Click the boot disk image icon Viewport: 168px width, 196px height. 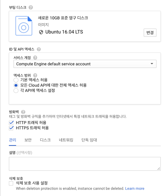point(24,26)
